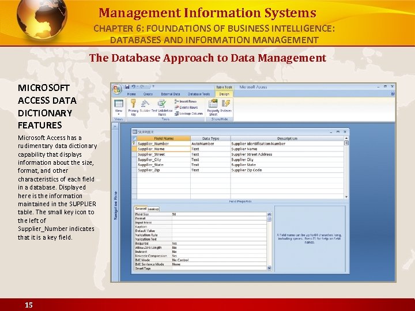This screenshot has height=311, width=415.
Task: Switch to the General properties tab
Action: pos(141,208)
